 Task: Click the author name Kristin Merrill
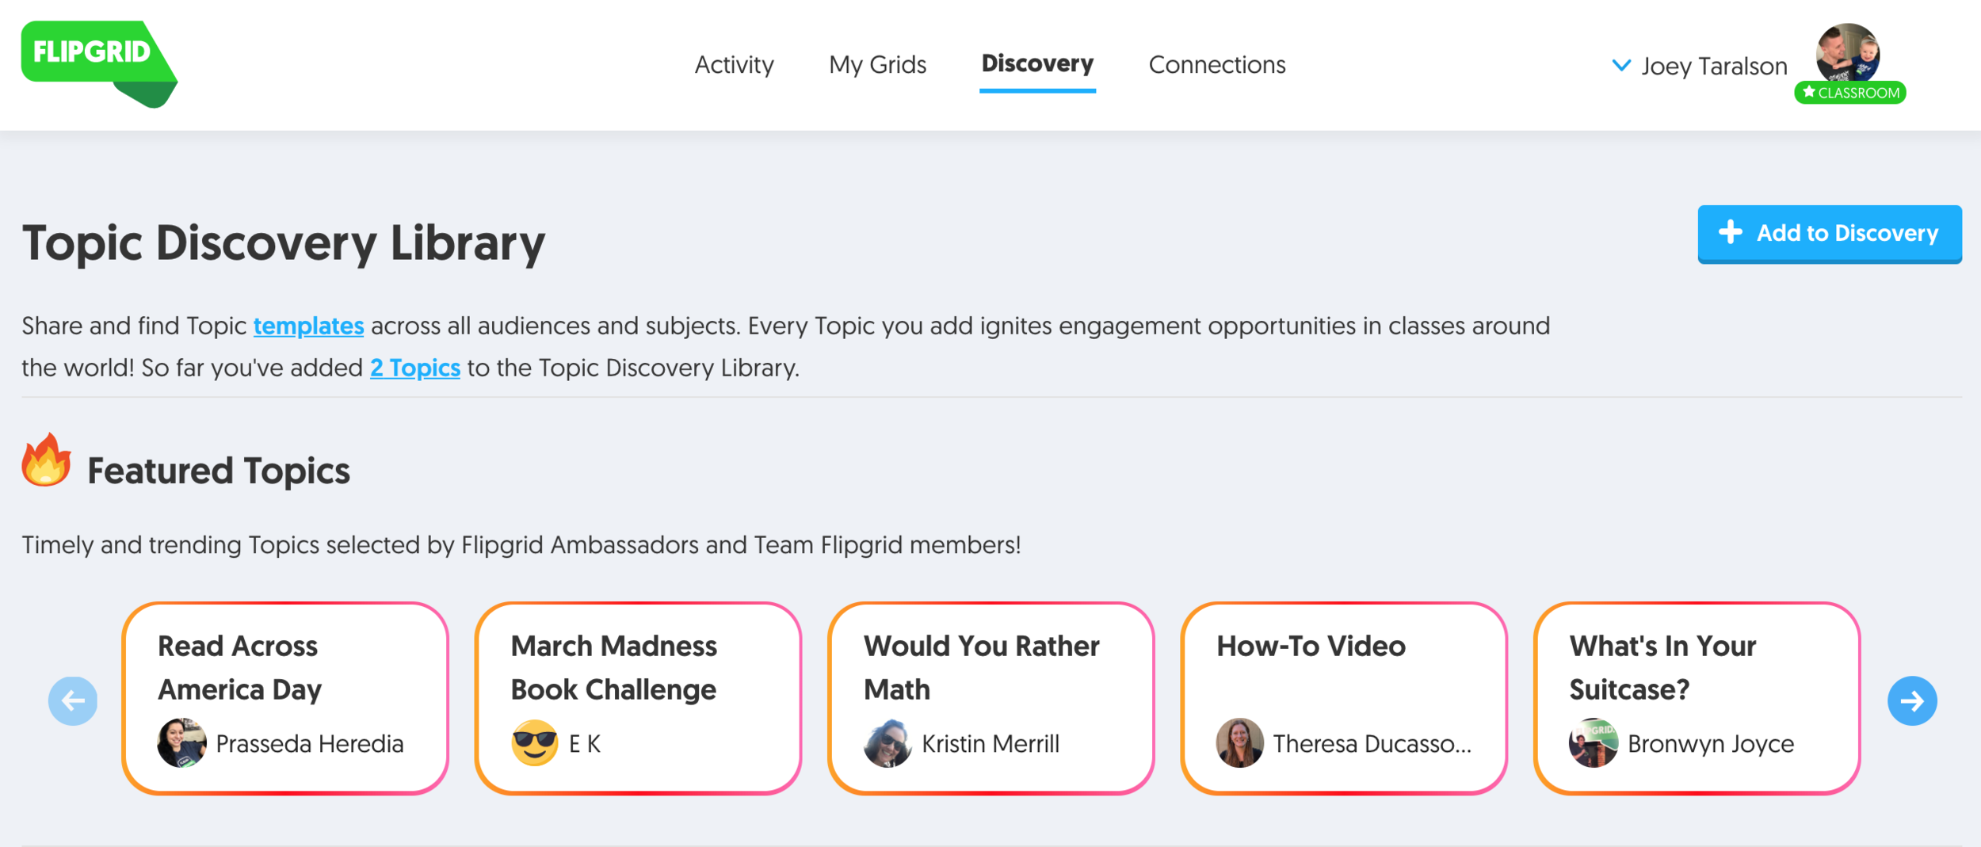pos(990,743)
